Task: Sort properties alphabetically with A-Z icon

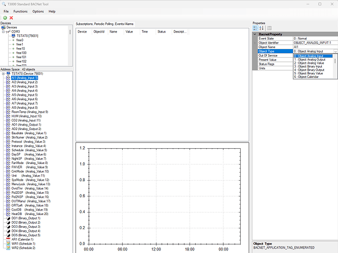Action: coord(262,28)
